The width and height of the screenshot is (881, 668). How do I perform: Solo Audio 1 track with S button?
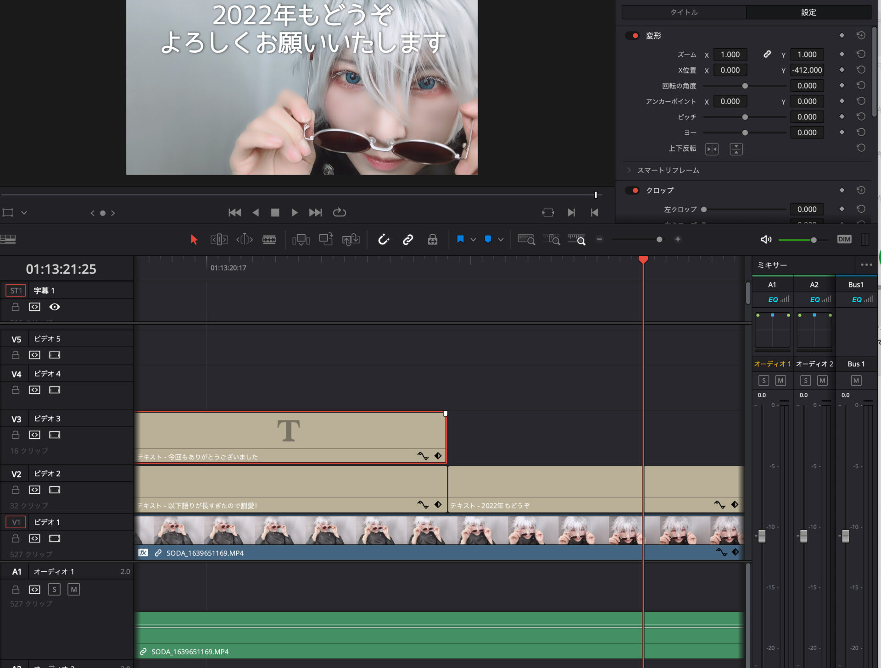pyautogui.click(x=54, y=589)
